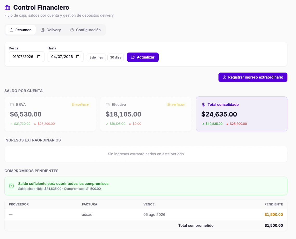Open the Desde date calendar picker icon
Image resolution: width=296 pixels, height=239 pixels.
[39, 57]
